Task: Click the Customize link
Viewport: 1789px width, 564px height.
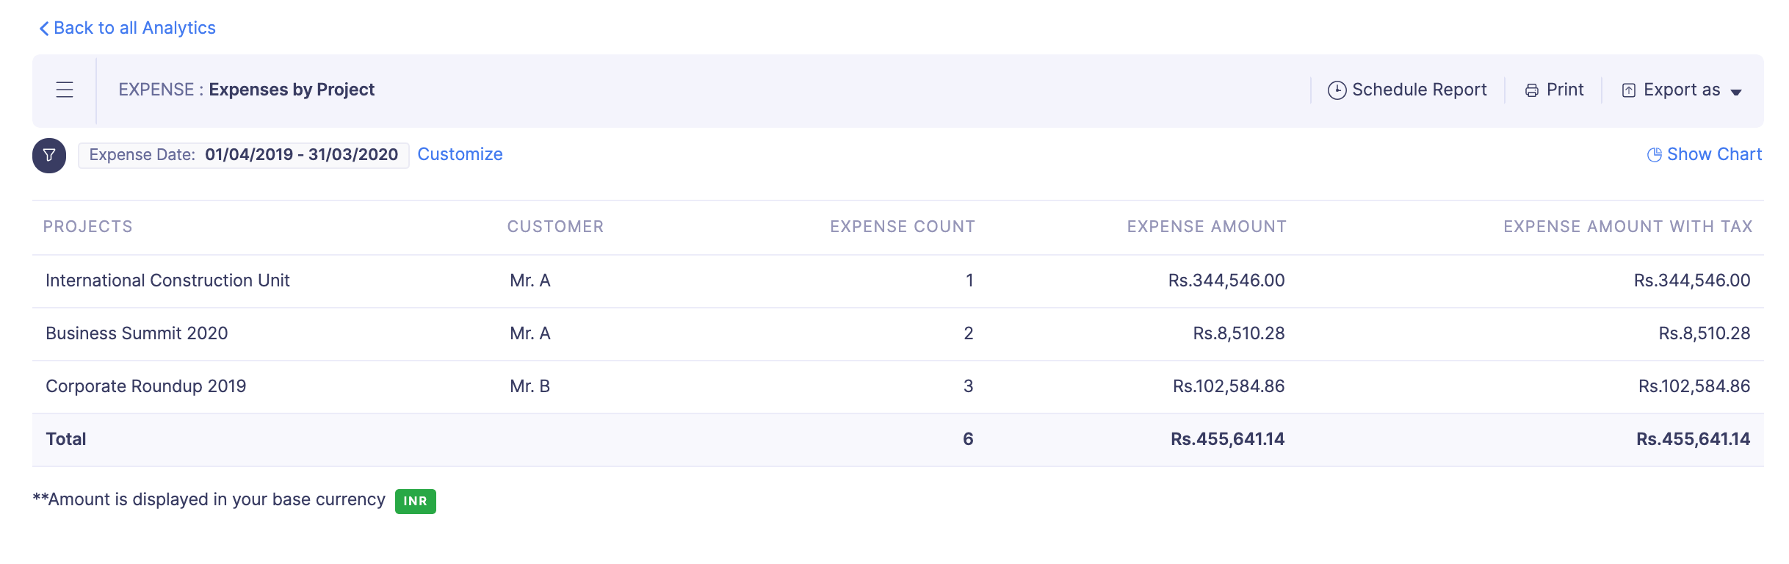Action: [460, 154]
